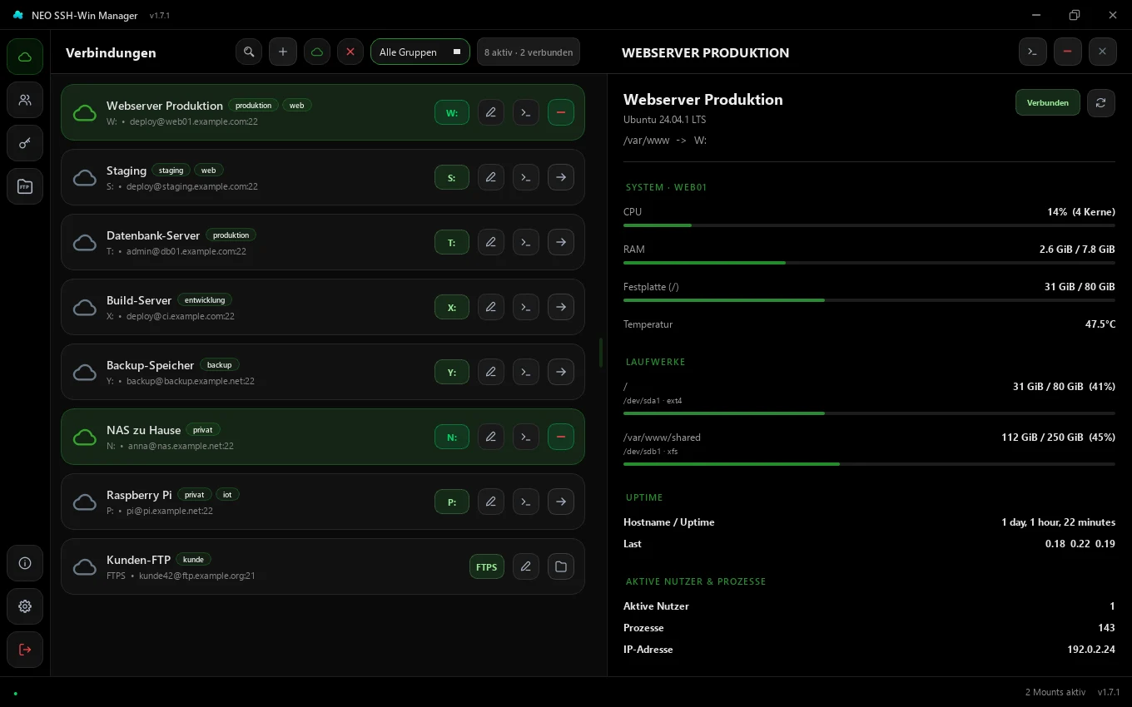Click the '2 Mounts aktiv' status bar text

coord(1055,692)
